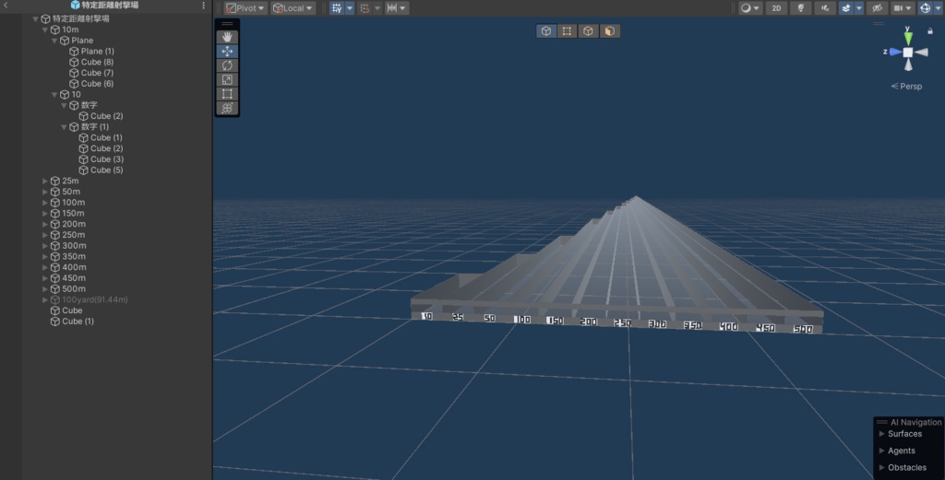Open draw mode shading dropdown
This screenshot has height=480, width=945.
[750, 8]
